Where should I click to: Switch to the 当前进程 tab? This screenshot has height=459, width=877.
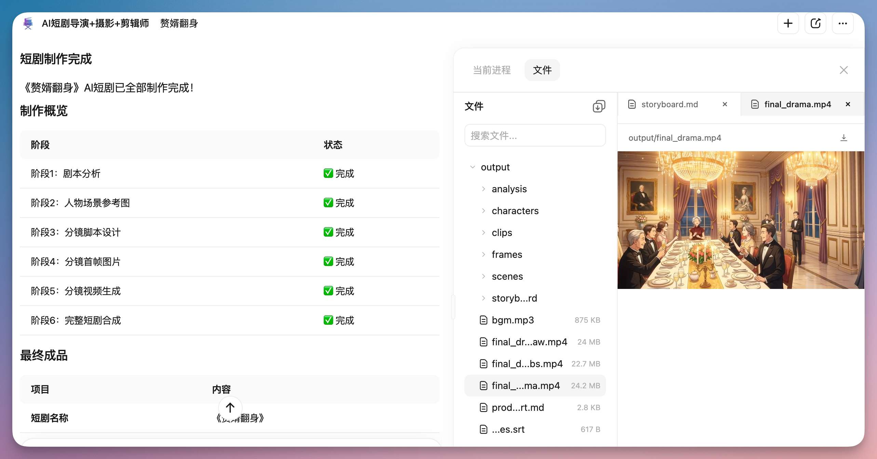coord(492,70)
